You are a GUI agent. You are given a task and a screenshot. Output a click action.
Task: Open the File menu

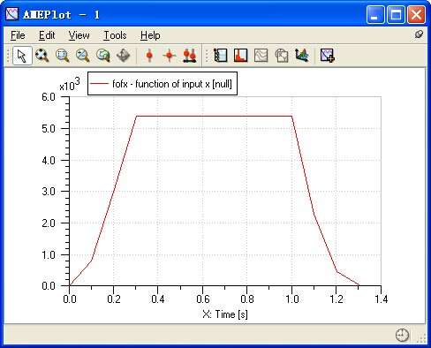(x=18, y=35)
